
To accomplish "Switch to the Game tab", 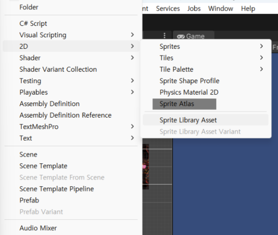I will tap(194, 36).
